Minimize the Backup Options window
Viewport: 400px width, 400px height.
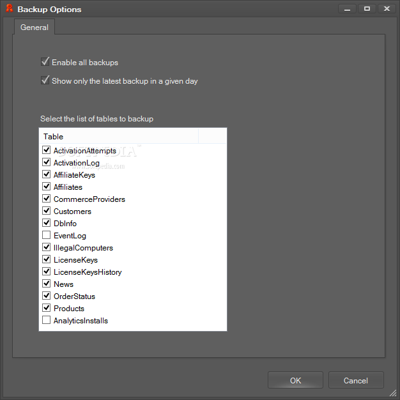click(x=347, y=9)
